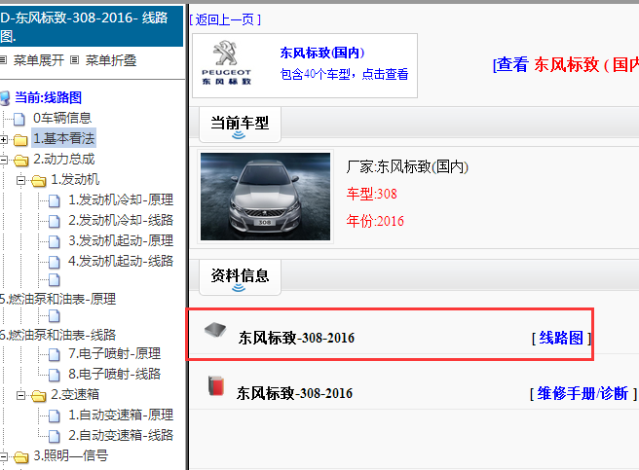
Task: Open 东风标致(国内) brand link
Action: click(322, 53)
